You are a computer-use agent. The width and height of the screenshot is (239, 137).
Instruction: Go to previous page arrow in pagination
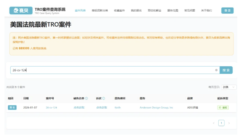(x=214, y=123)
